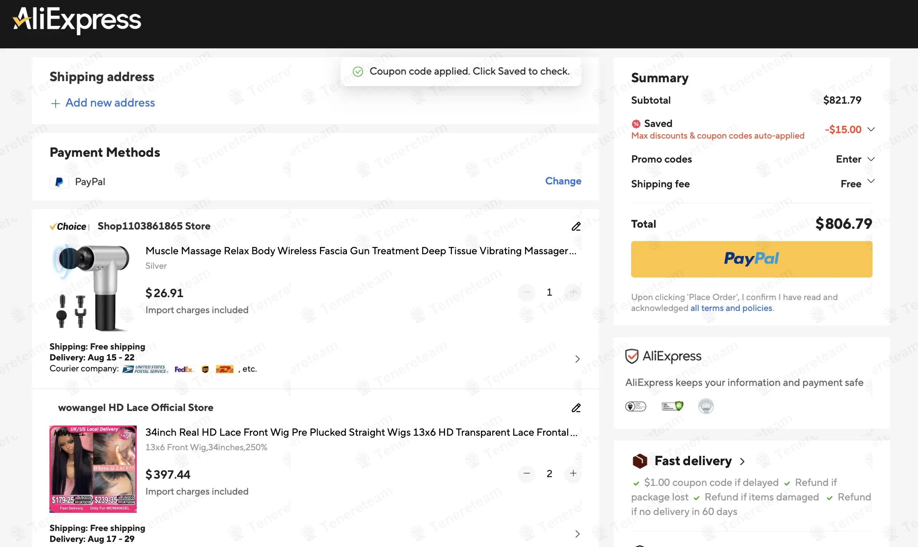Image resolution: width=918 pixels, height=547 pixels.
Task: Open the Muscle Massage Relax Body product title
Action: 361,251
